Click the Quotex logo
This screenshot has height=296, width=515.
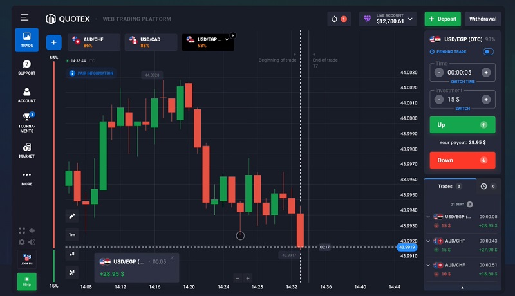pyautogui.click(x=68, y=19)
